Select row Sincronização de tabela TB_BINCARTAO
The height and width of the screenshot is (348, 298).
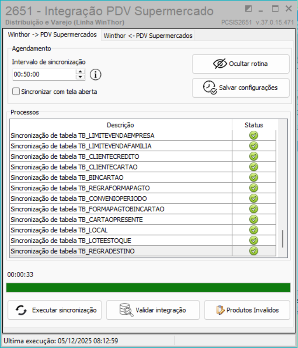(143, 178)
